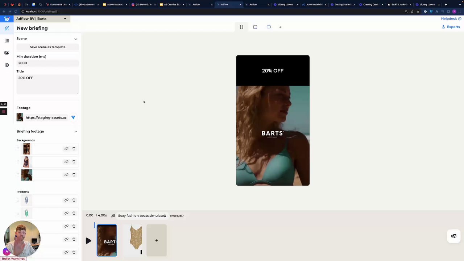Viewport: 464px width, 261px height.
Task: Link the first background footage item
Action: (66, 149)
